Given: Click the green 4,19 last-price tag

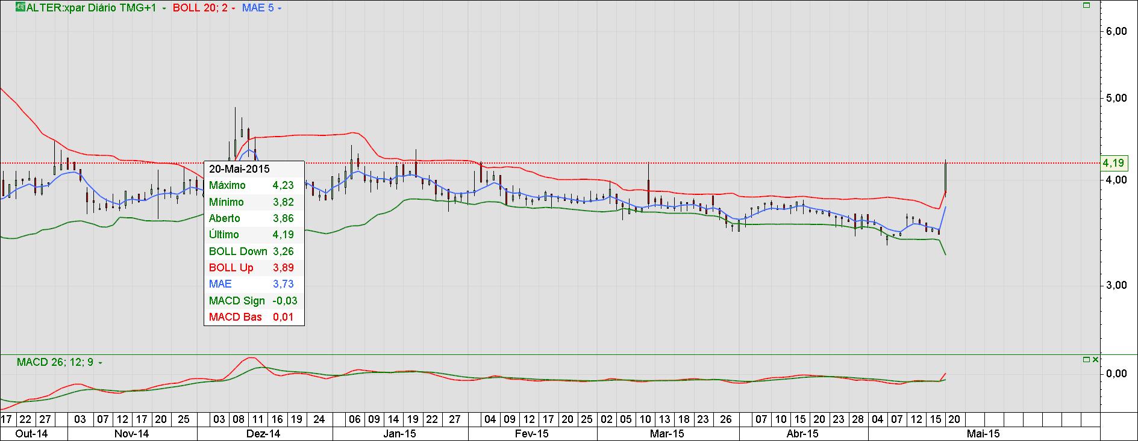Looking at the screenshot, I should coord(1113,163).
